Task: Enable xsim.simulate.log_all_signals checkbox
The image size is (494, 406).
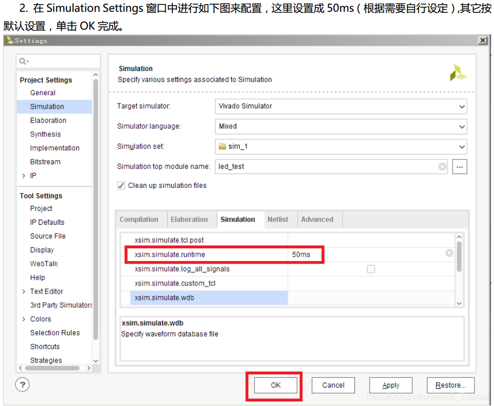Action: 371,269
